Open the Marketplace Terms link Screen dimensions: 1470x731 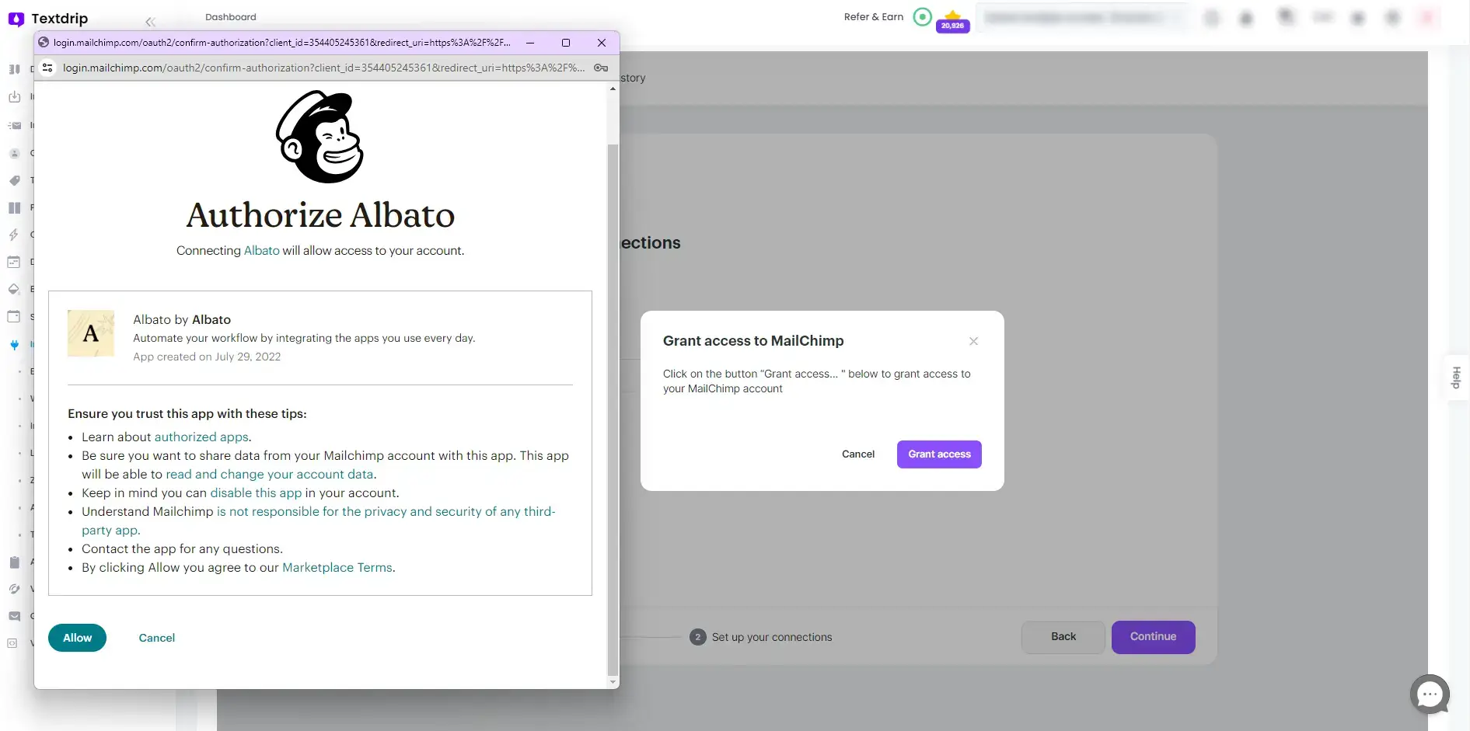(337, 567)
